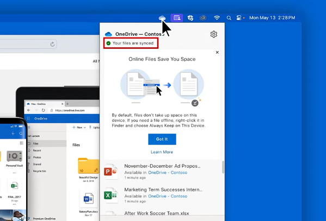Open Control Center in the menu bar

coord(239,18)
